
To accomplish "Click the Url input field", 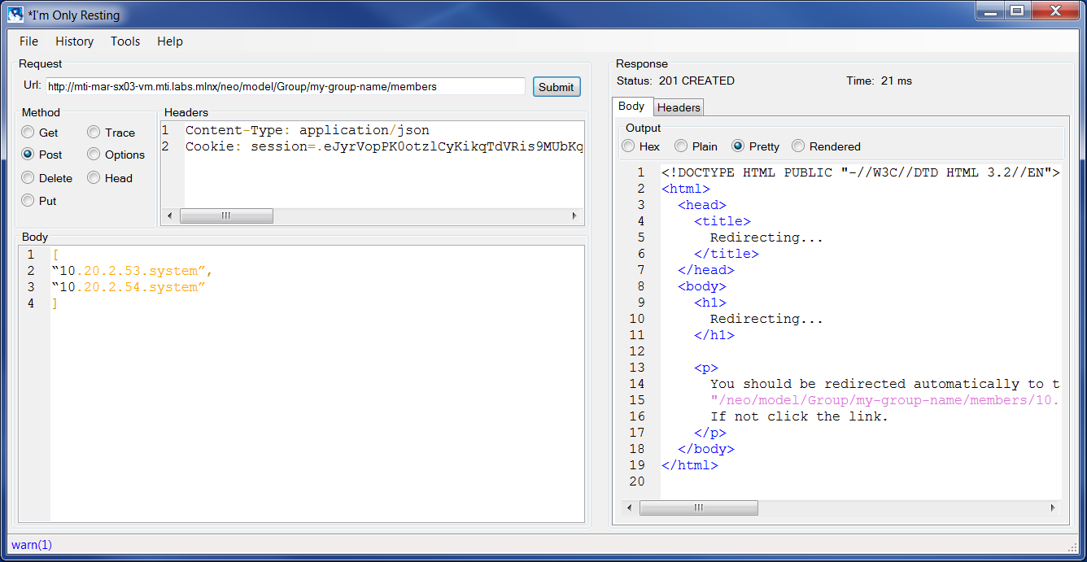I will [285, 85].
